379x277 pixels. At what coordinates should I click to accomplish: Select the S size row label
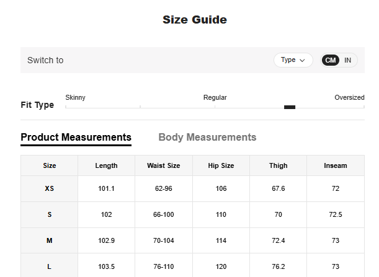50,214
